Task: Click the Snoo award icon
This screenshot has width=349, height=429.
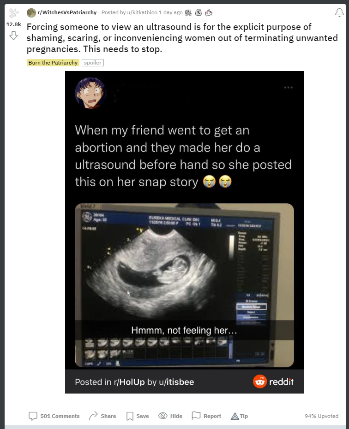Action: coord(209,12)
